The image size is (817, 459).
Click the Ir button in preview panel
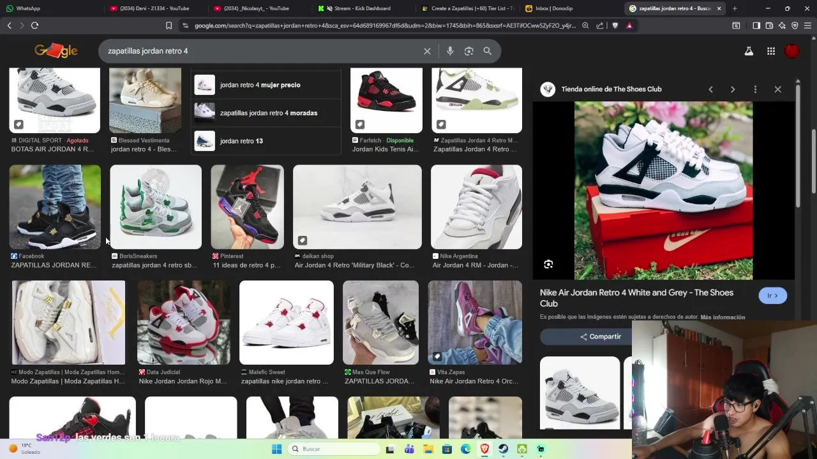tap(772, 296)
